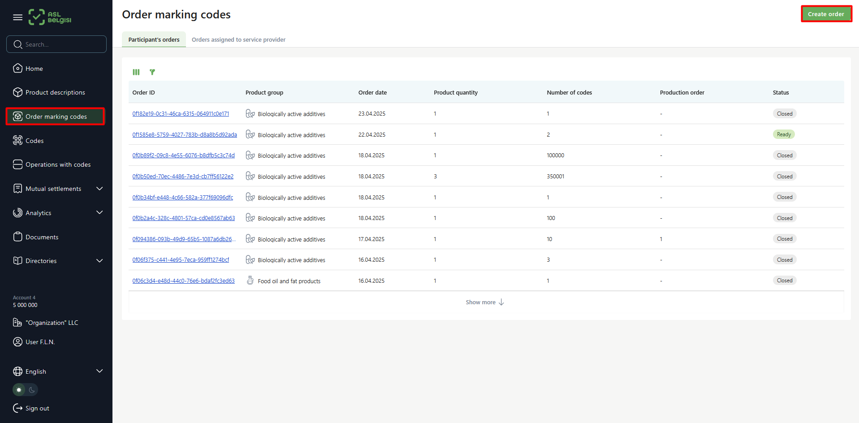This screenshot has width=859, height=423.
Task: Click the Directories book icon
Action: (18, 261)
